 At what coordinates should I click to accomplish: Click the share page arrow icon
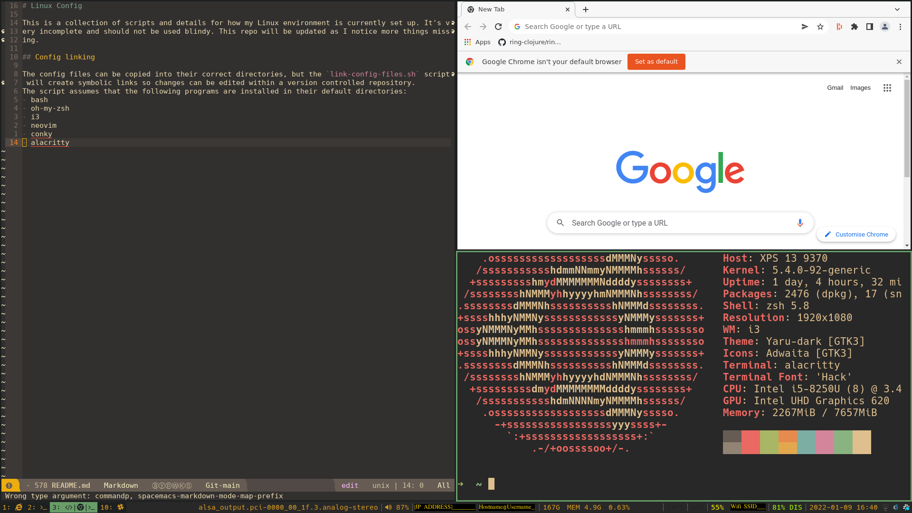click(805, 27)
